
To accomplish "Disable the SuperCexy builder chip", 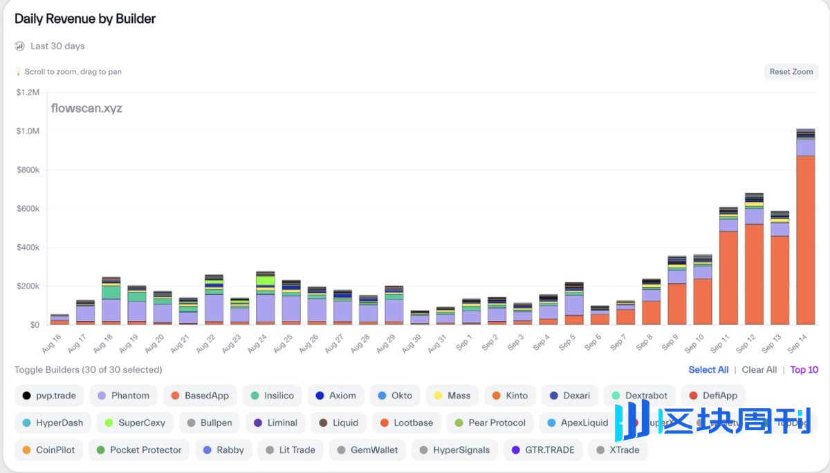I will point(135,423).
